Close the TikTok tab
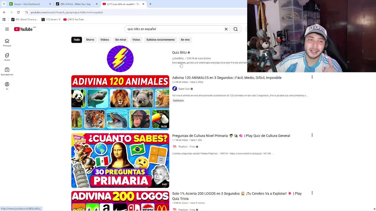The width and height of the screenshot is (376, 211). [97, 4]
